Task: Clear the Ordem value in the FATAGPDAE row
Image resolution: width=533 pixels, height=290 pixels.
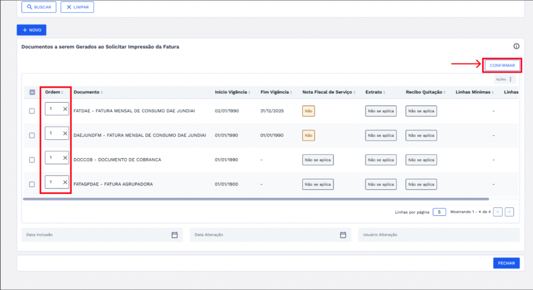Action: coord(65,182)
